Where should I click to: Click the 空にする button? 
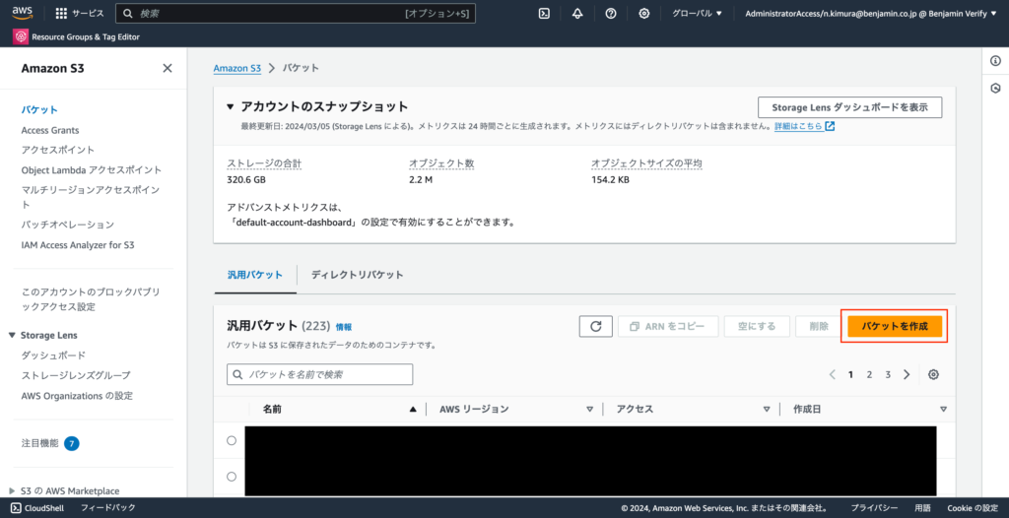click(x=756, y=326)
